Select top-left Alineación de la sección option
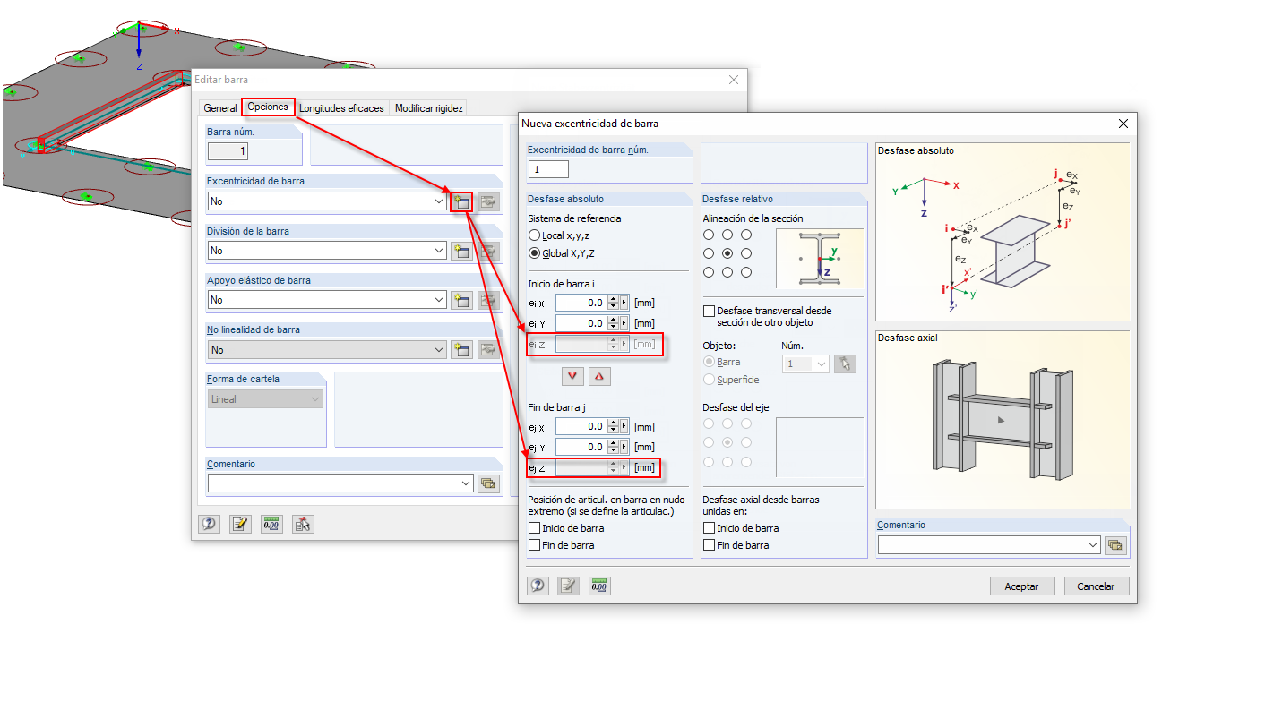 pos(710,235)
